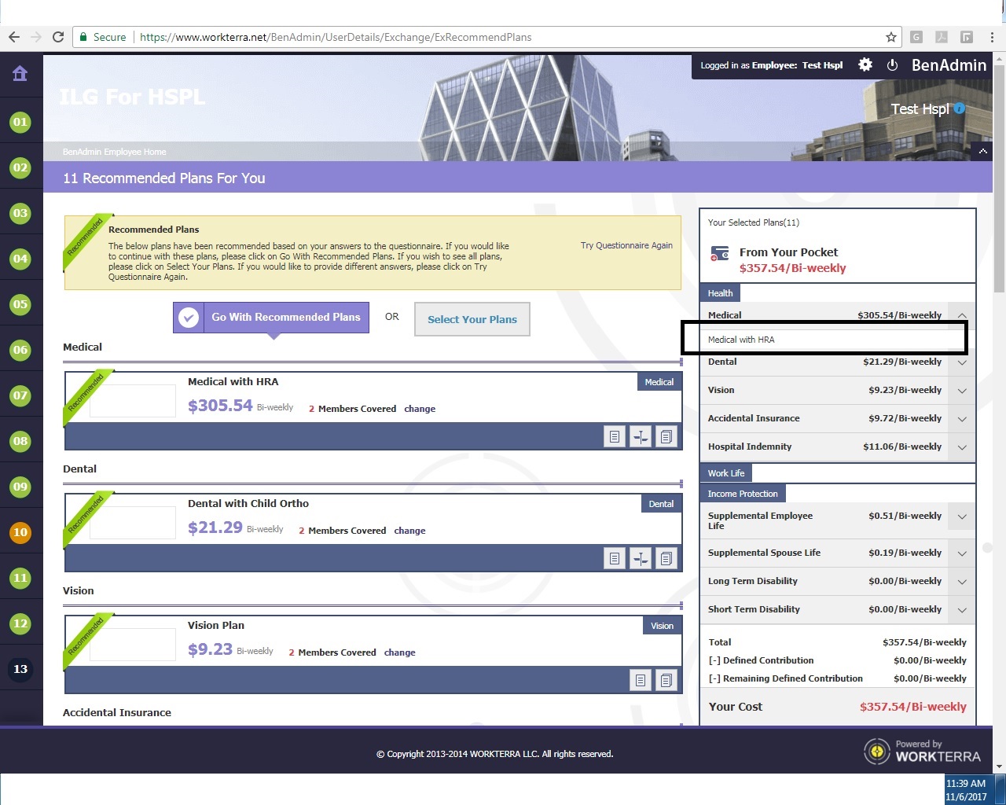This screenshot has width=1006, height=805.
Task: Expand Supplemental Spouse Life row
Action: pyautogui.click(x=962, y=553)
